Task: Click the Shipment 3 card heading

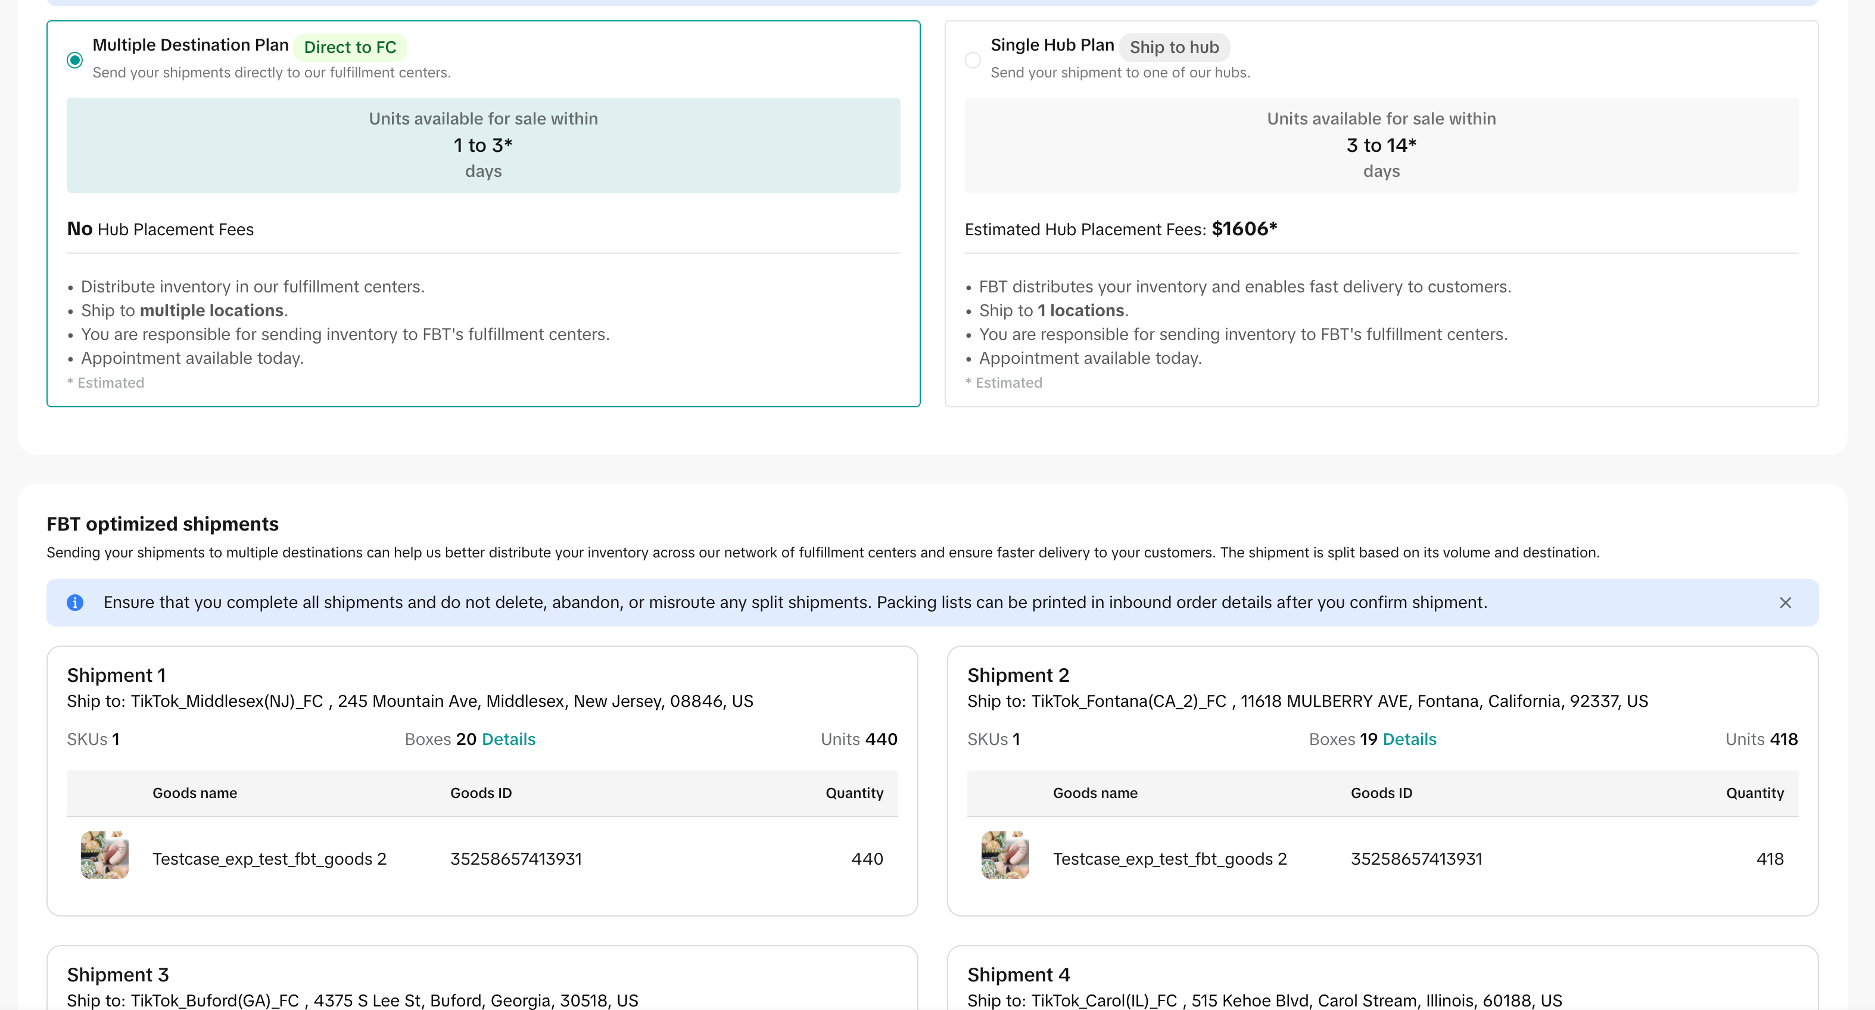Action: (x=118, y=975)
